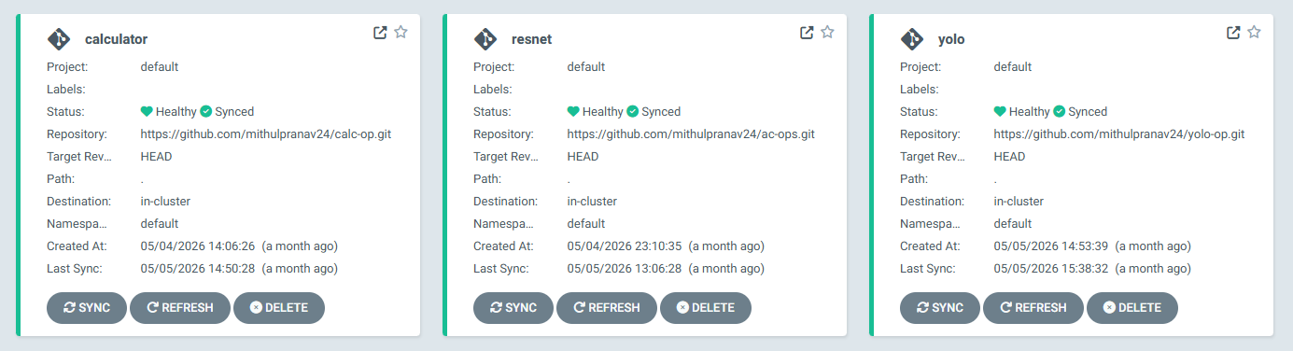The width and height of the screenshot is (1293, 351).
Task: Sync the calculator application
Action: tap(87, 308)
